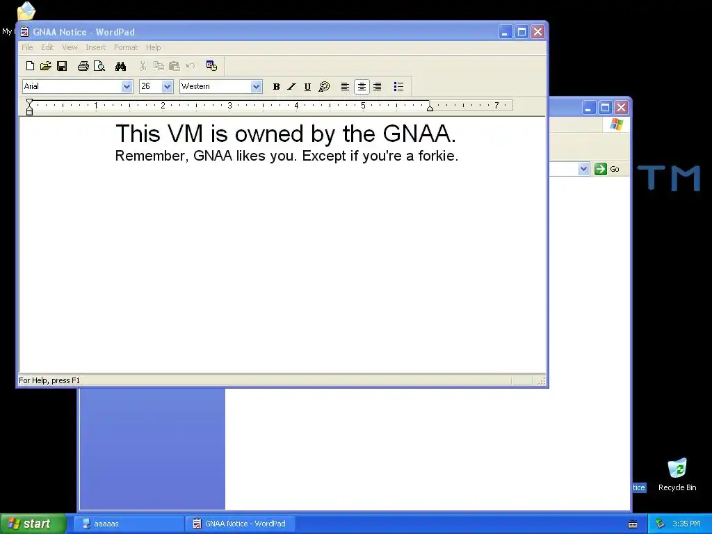
Task: Click the WordPad title bar document icon
Action: click(x=25, y=32)
